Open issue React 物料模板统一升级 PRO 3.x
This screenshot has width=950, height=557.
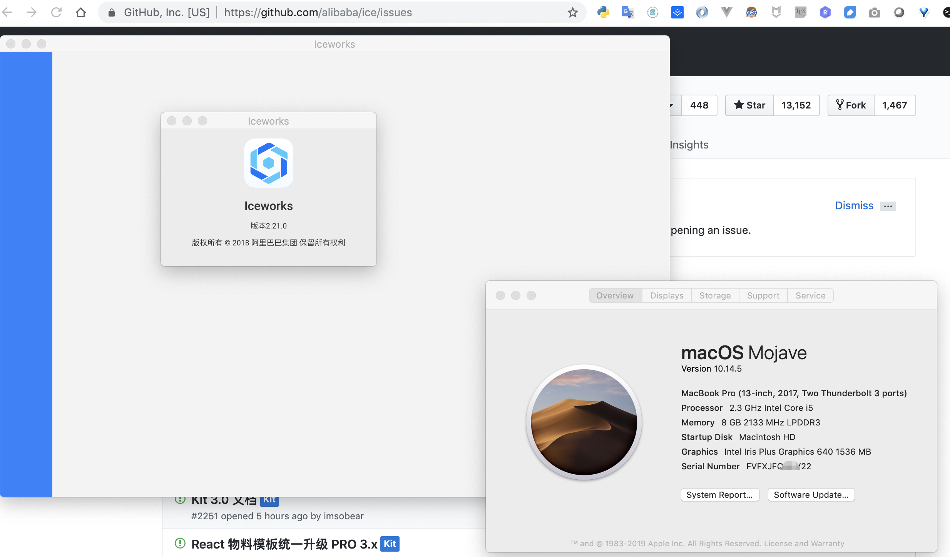click(x=284, y=544)
